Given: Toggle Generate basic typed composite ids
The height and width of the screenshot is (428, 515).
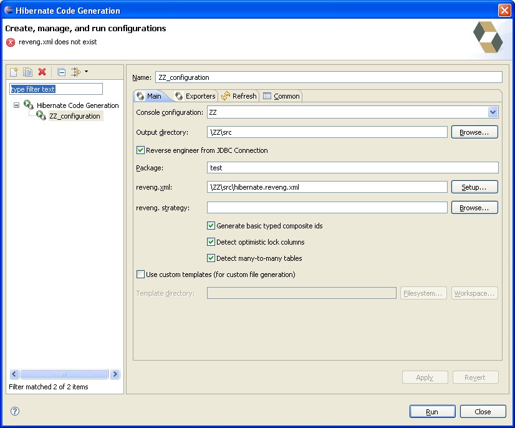Looking at the screenshot, I should (x=211, y=225).
